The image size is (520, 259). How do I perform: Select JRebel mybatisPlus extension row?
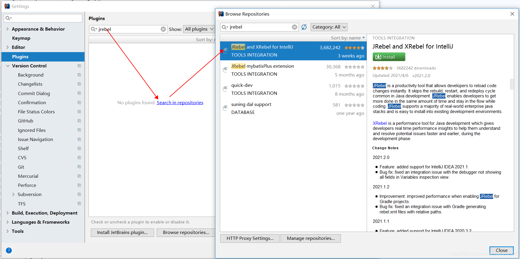[x=293, y=70]
